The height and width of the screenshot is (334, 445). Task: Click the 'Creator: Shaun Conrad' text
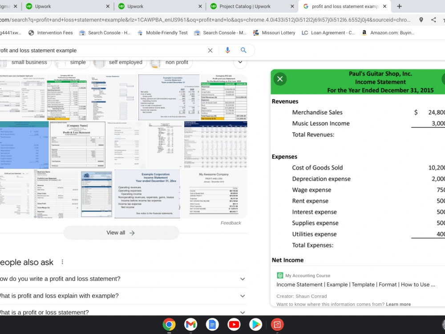click(x=302, y=296)
